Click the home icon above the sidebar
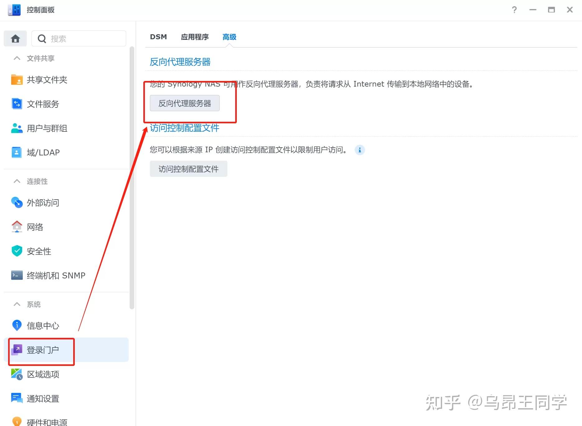Viewport: 582px width, 426px height. [15, 38]
